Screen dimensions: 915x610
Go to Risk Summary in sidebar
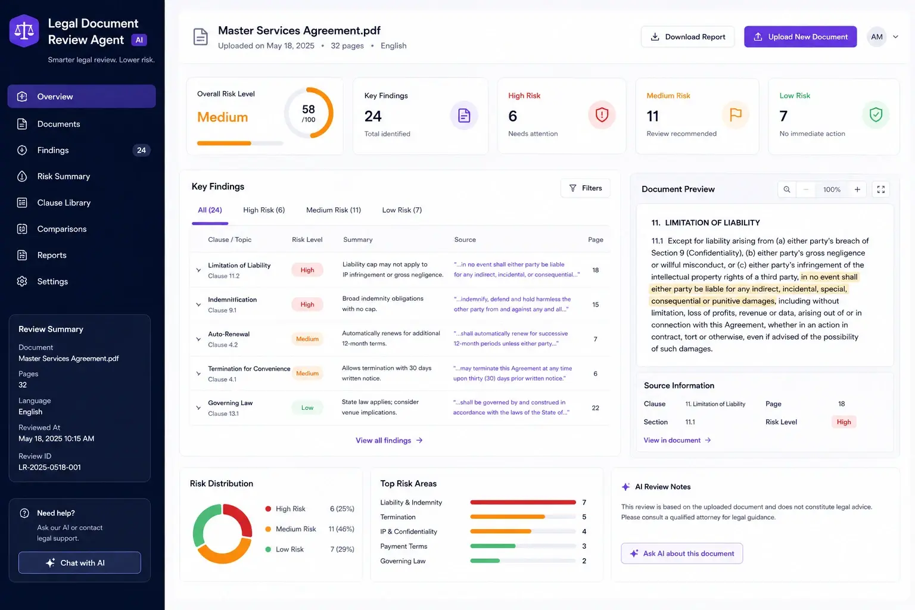click(x=82, y=176)
